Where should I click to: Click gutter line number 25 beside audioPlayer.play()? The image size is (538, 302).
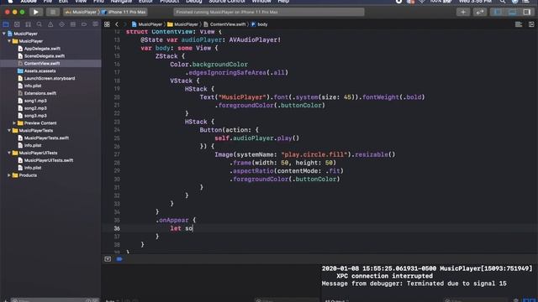pos(117,138)
